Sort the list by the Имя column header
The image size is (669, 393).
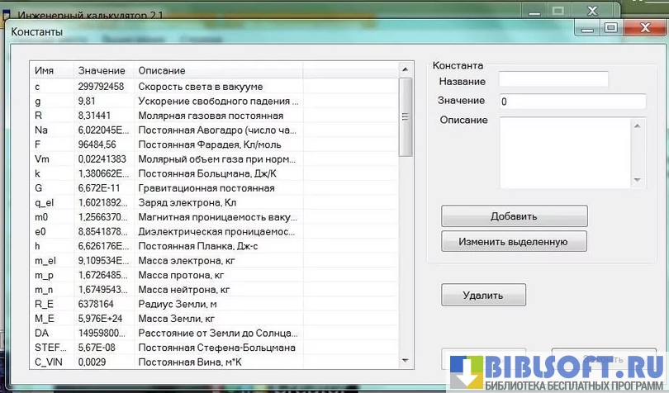50,70
